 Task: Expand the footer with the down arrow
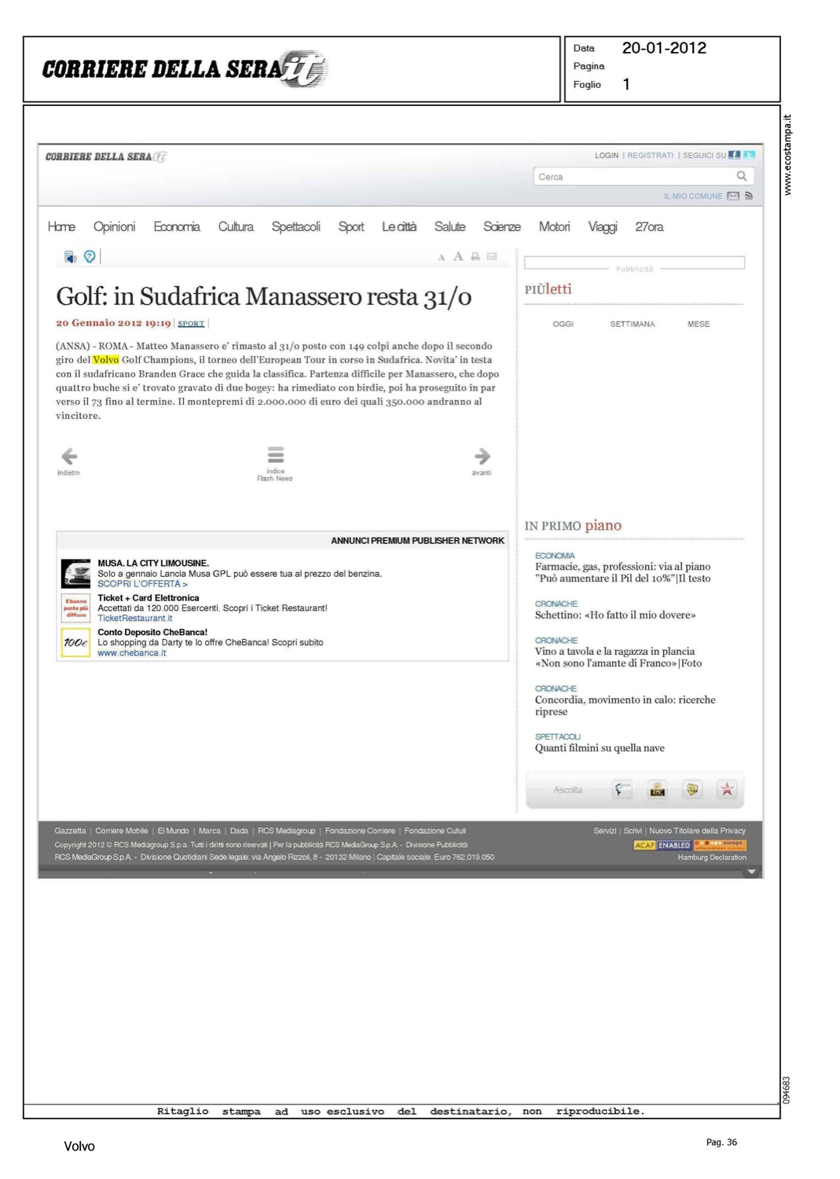point(751,872)
